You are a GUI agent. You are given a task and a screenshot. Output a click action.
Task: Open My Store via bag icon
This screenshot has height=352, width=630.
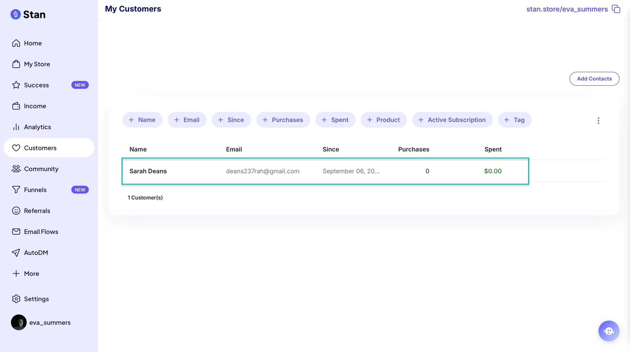pyautogui.click(x=16, y=64)
